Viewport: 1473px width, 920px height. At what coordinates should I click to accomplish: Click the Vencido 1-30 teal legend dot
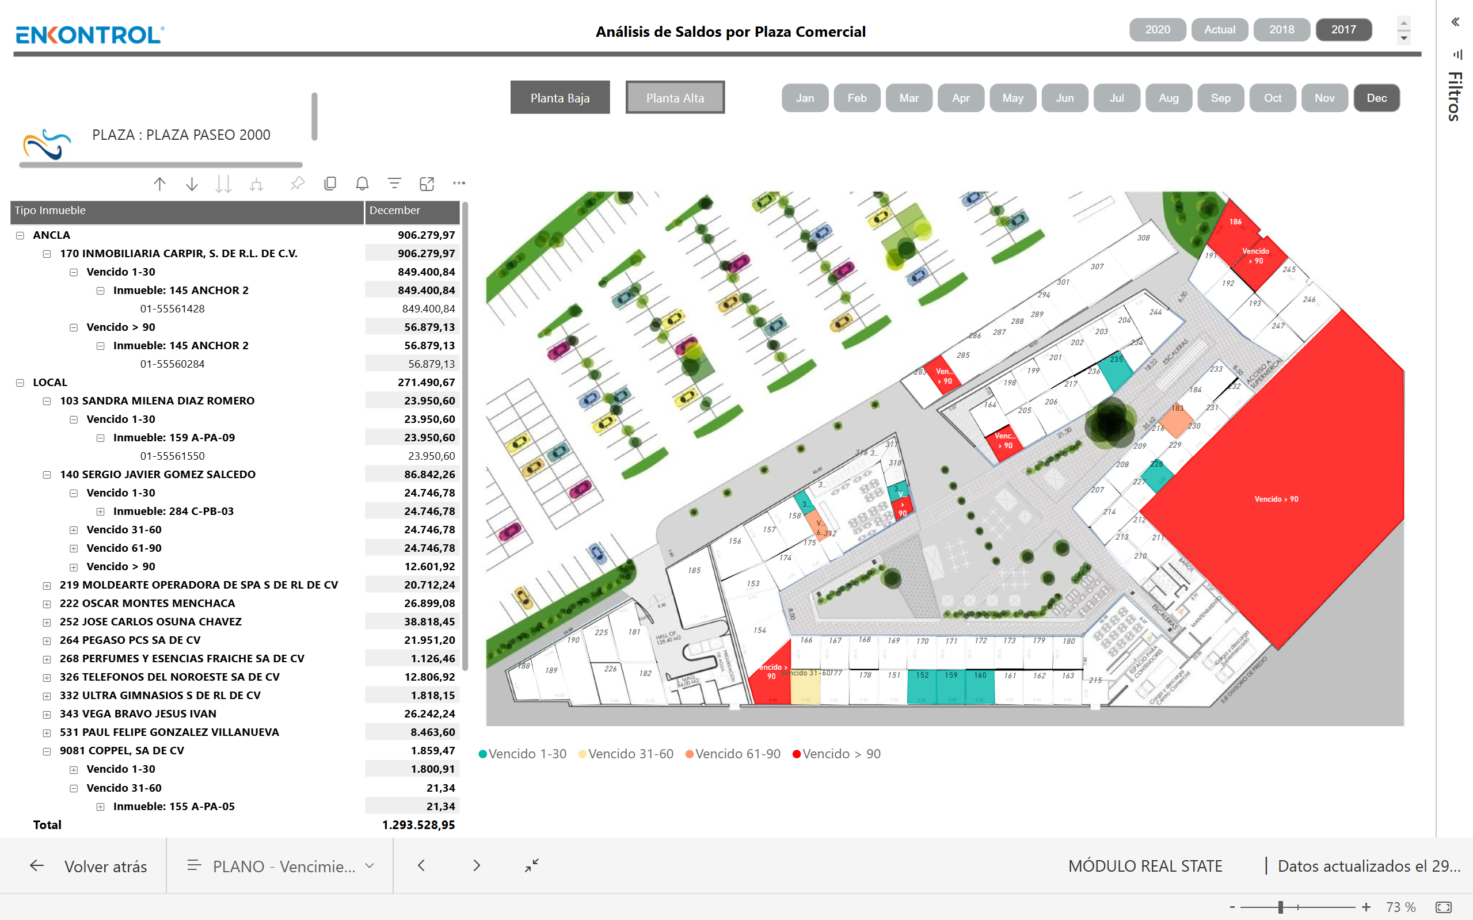click(483, 754)
